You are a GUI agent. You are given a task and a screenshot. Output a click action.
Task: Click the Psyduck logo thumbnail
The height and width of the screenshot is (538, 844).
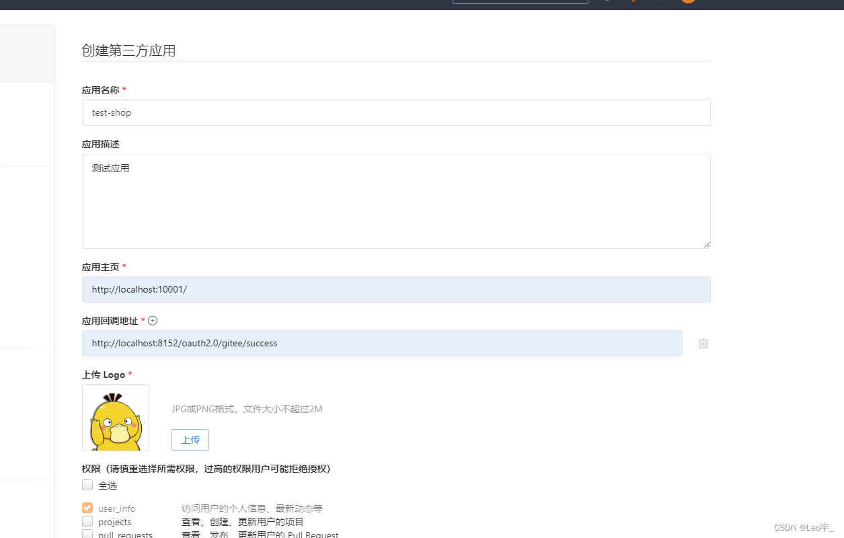(115, 417)
